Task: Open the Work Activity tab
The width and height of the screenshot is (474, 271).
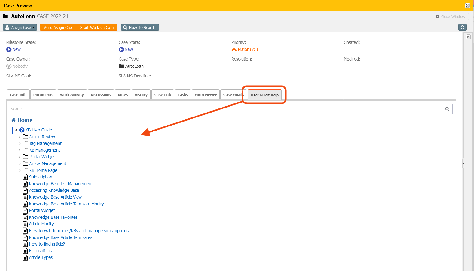Action: [x=72, y=95]
